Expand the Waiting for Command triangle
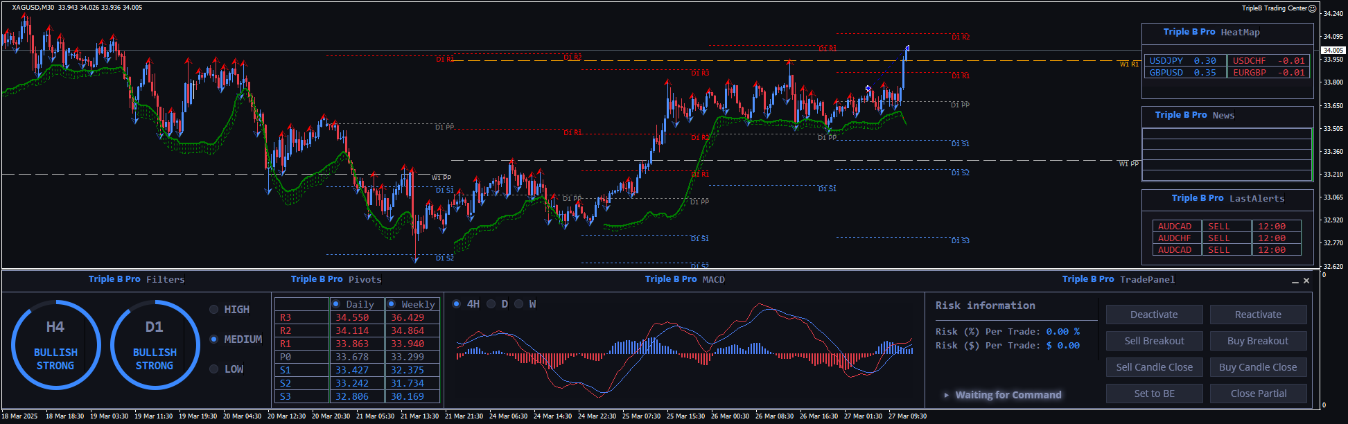Screen dimensions: 1348x424 coord(946,395)
